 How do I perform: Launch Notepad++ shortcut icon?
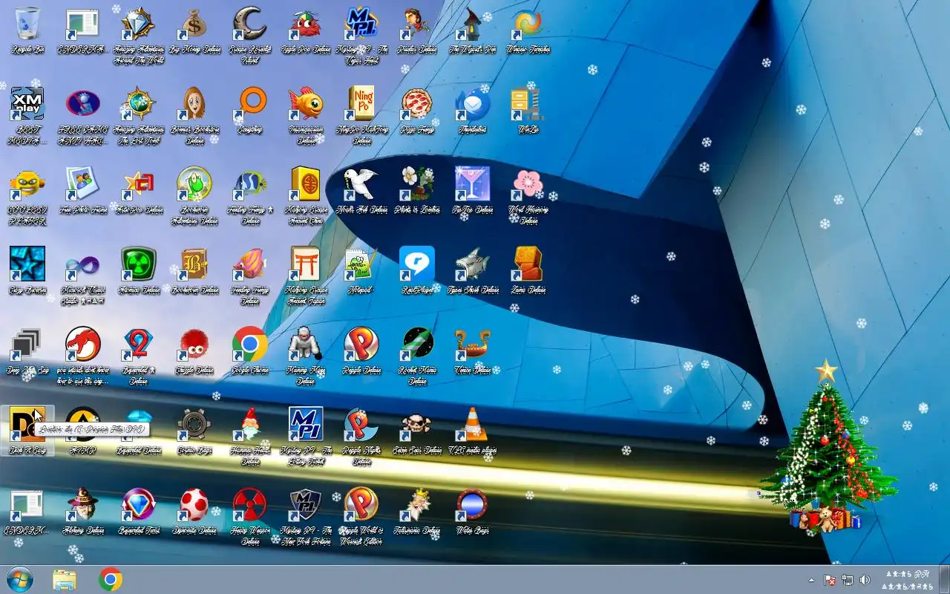361,264
